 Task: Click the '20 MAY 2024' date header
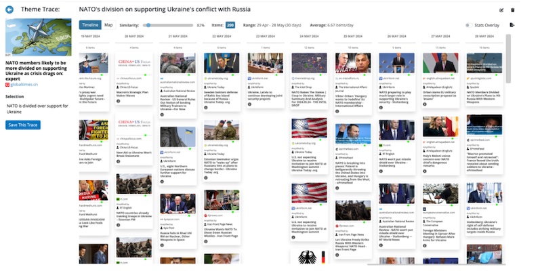pos(133,37)
